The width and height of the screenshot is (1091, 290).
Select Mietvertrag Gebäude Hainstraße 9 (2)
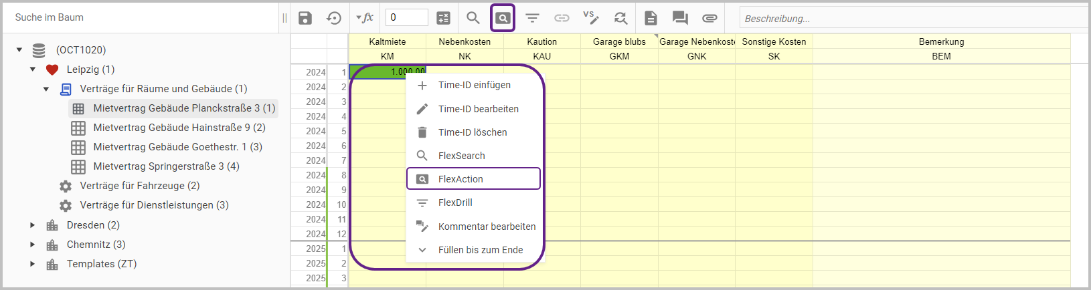179,128
